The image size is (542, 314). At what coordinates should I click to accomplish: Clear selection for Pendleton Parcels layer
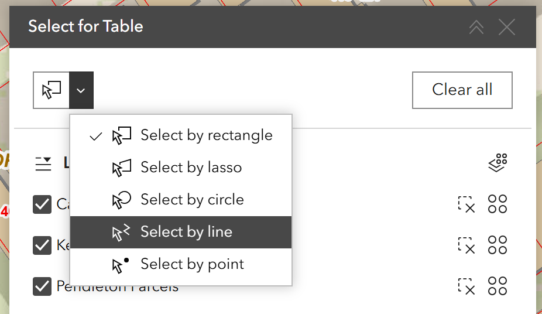tap(466, 286)
